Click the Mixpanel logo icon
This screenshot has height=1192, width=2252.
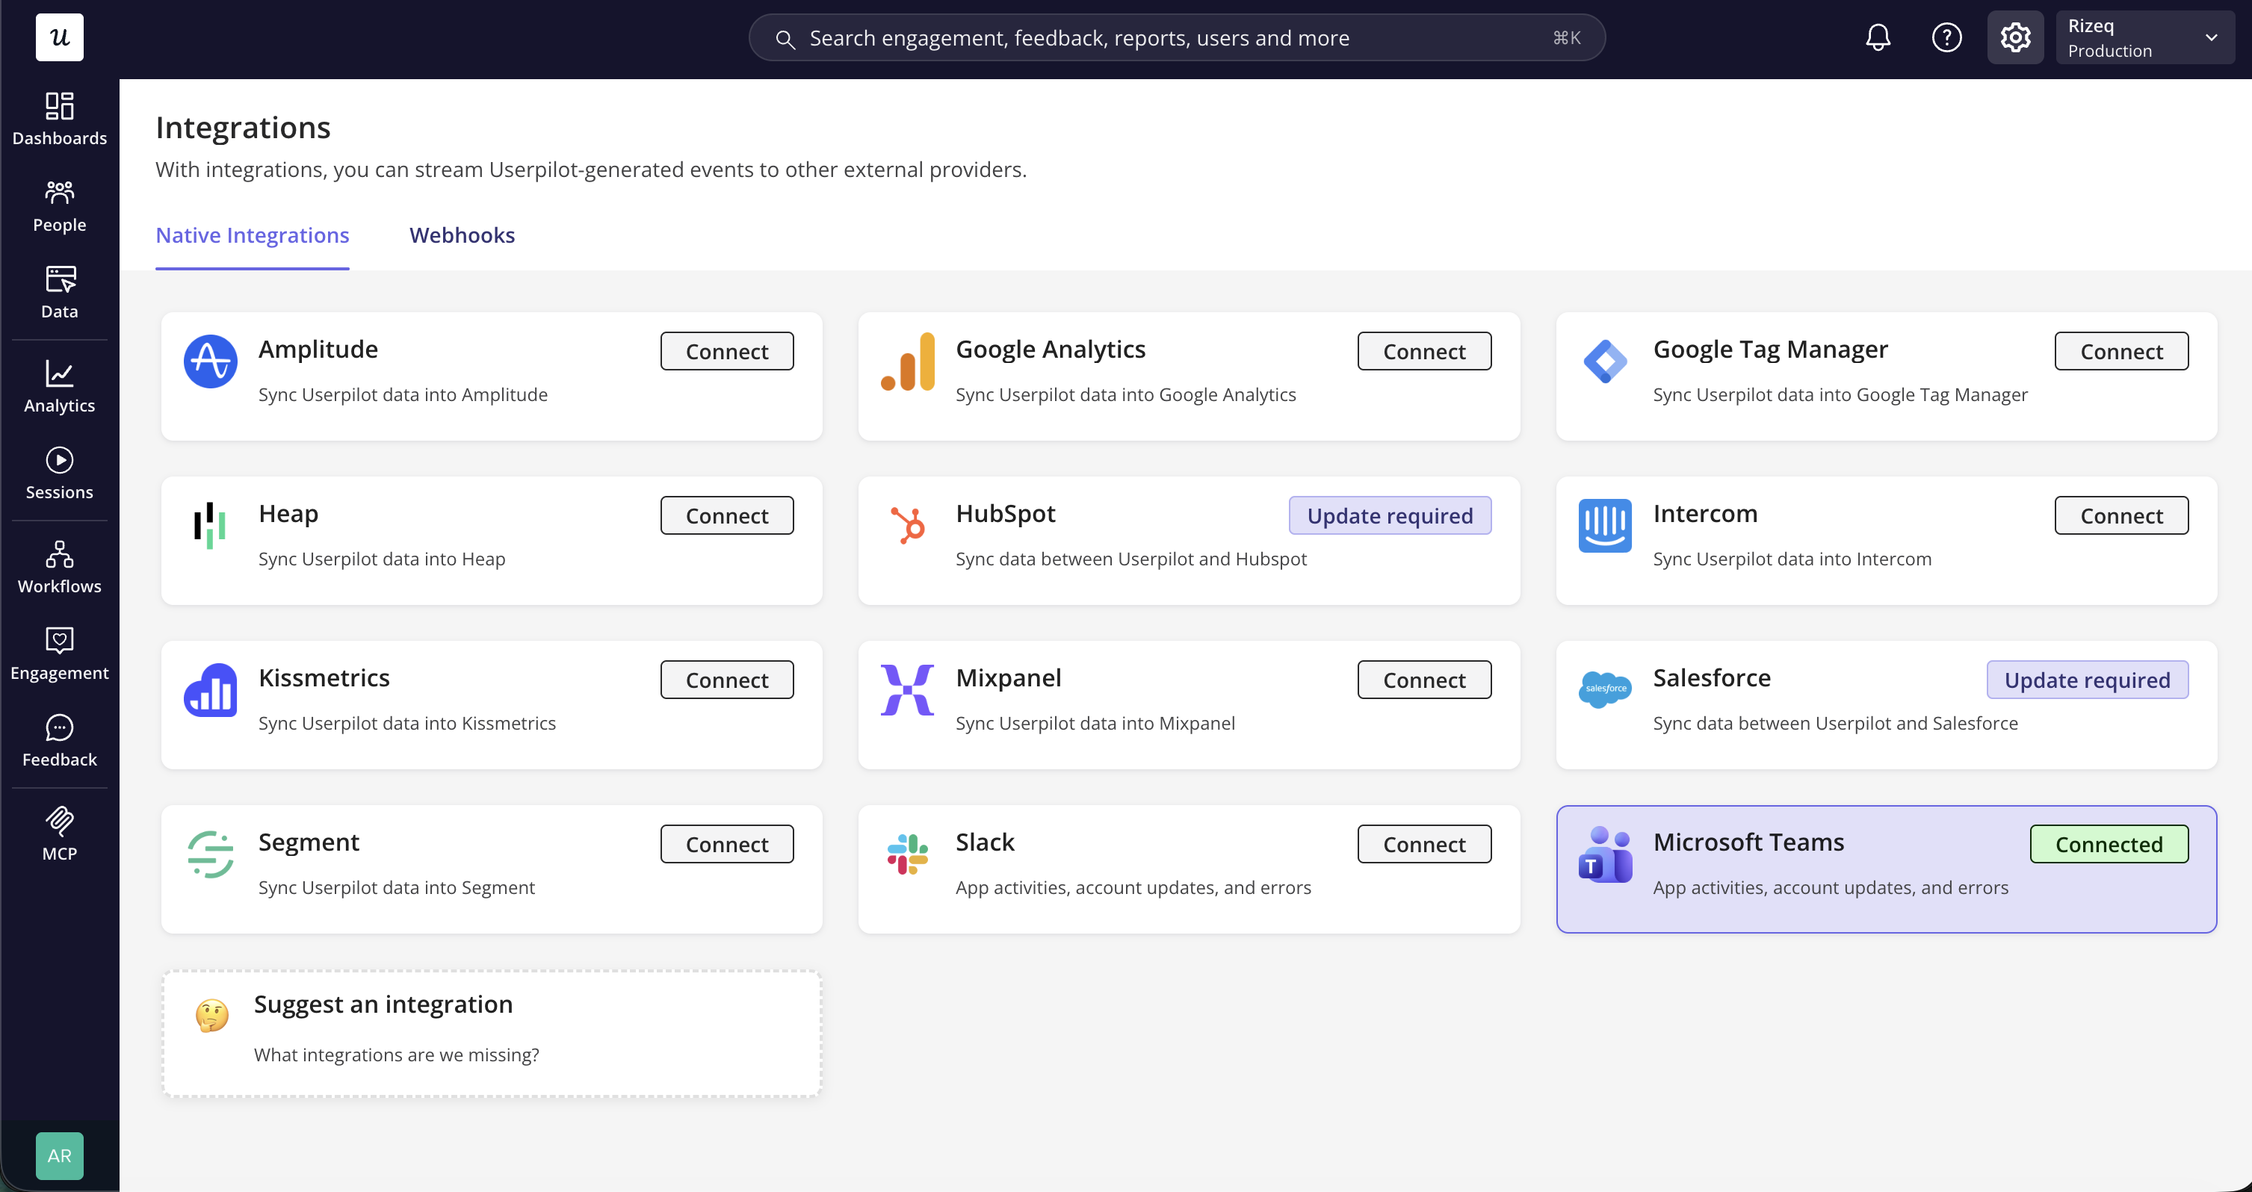click(907, 689)
